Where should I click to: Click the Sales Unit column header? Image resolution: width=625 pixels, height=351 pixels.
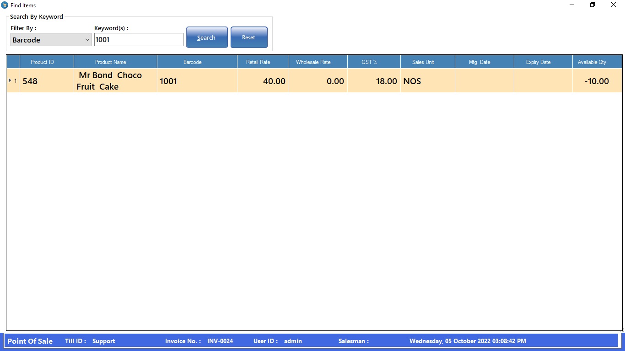(423, 62)
